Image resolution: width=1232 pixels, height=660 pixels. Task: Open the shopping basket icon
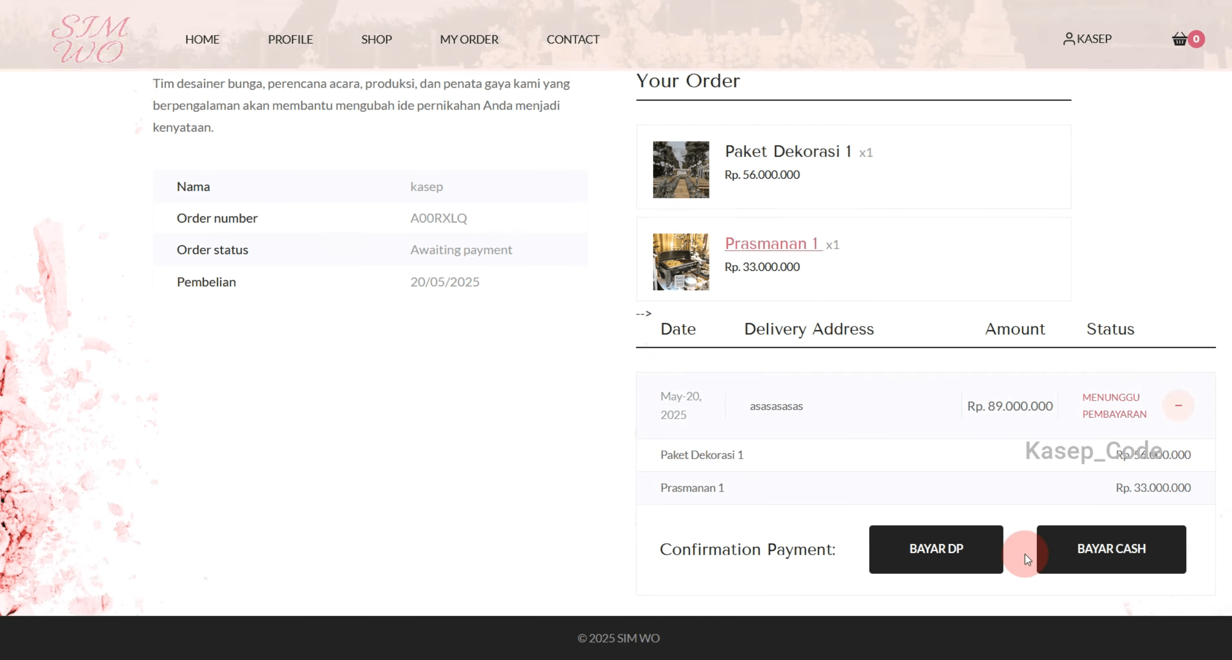click(1179, 39)
